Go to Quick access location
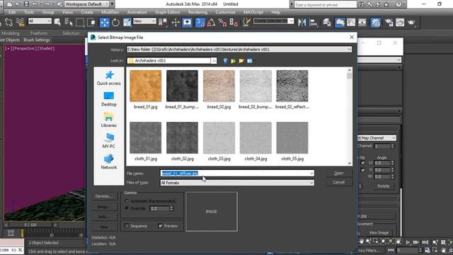 coord(109,78)
